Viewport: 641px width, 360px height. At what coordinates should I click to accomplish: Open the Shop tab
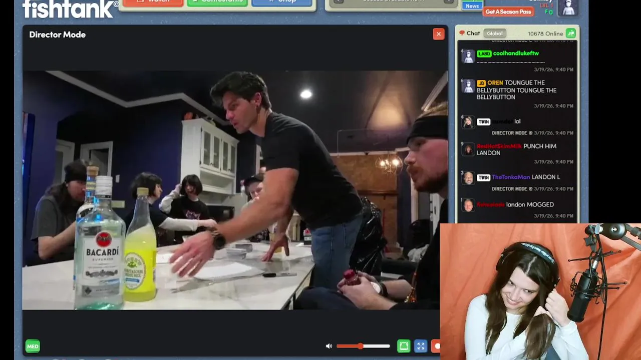(x=283, y=2)
